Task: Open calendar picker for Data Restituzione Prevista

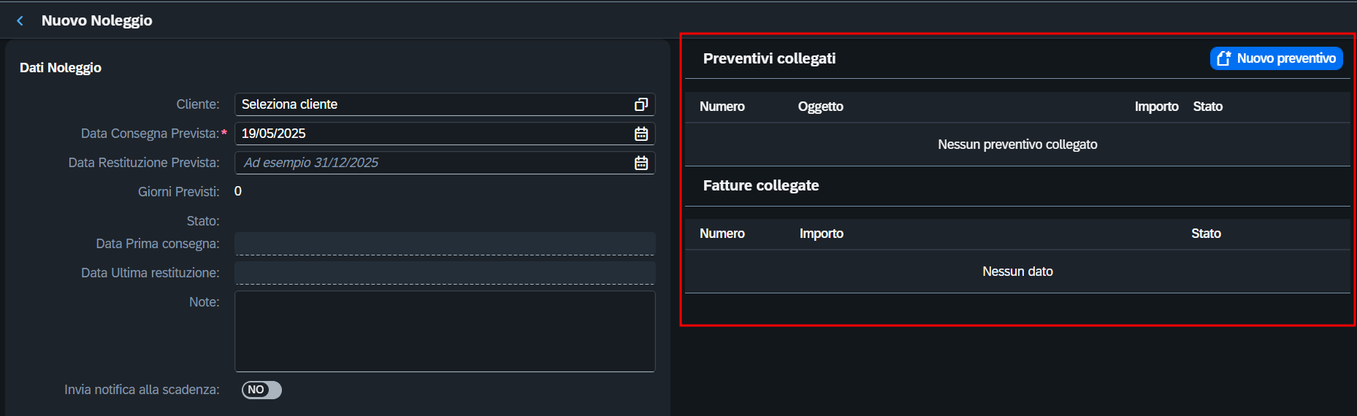Action: (641, 163)
